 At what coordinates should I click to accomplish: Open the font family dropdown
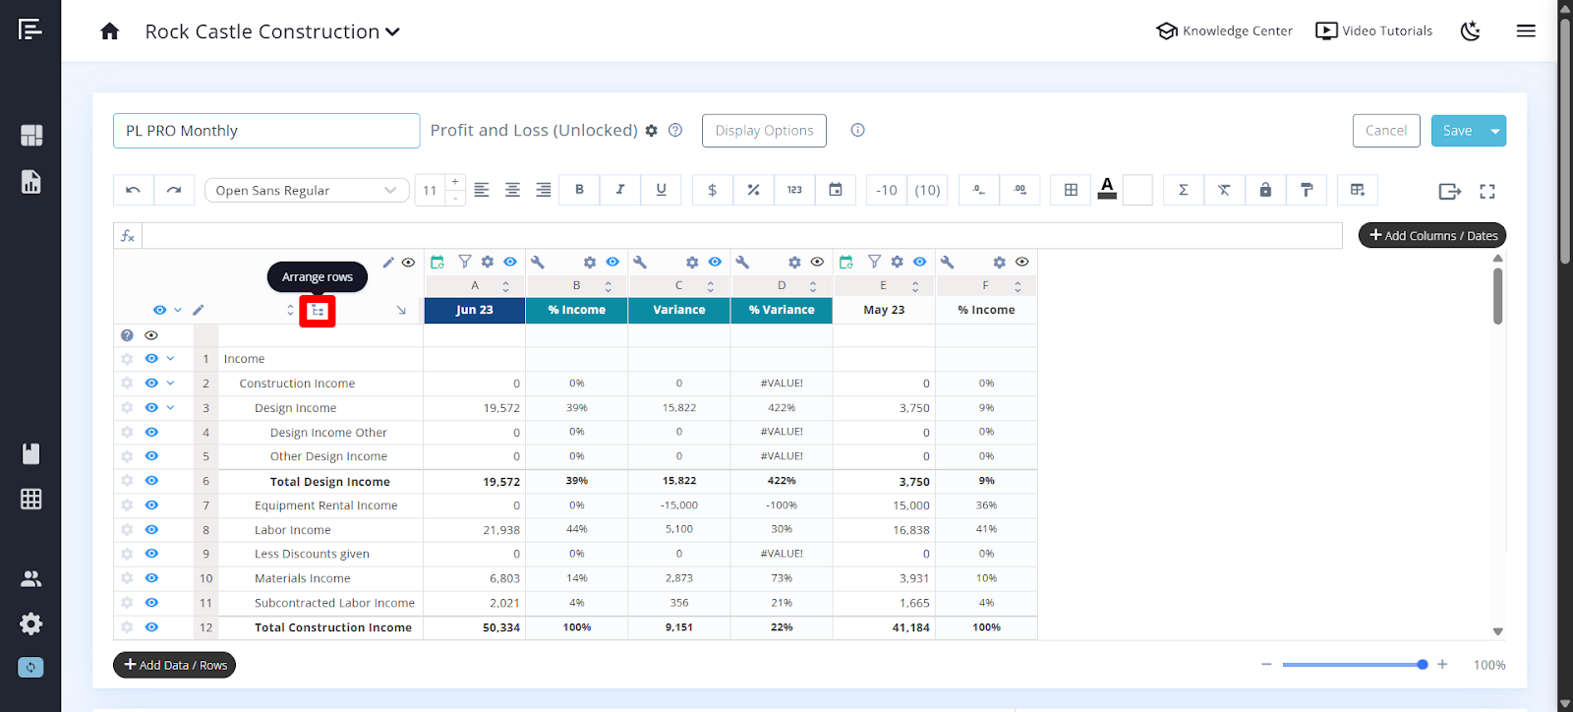pos(307,190)
